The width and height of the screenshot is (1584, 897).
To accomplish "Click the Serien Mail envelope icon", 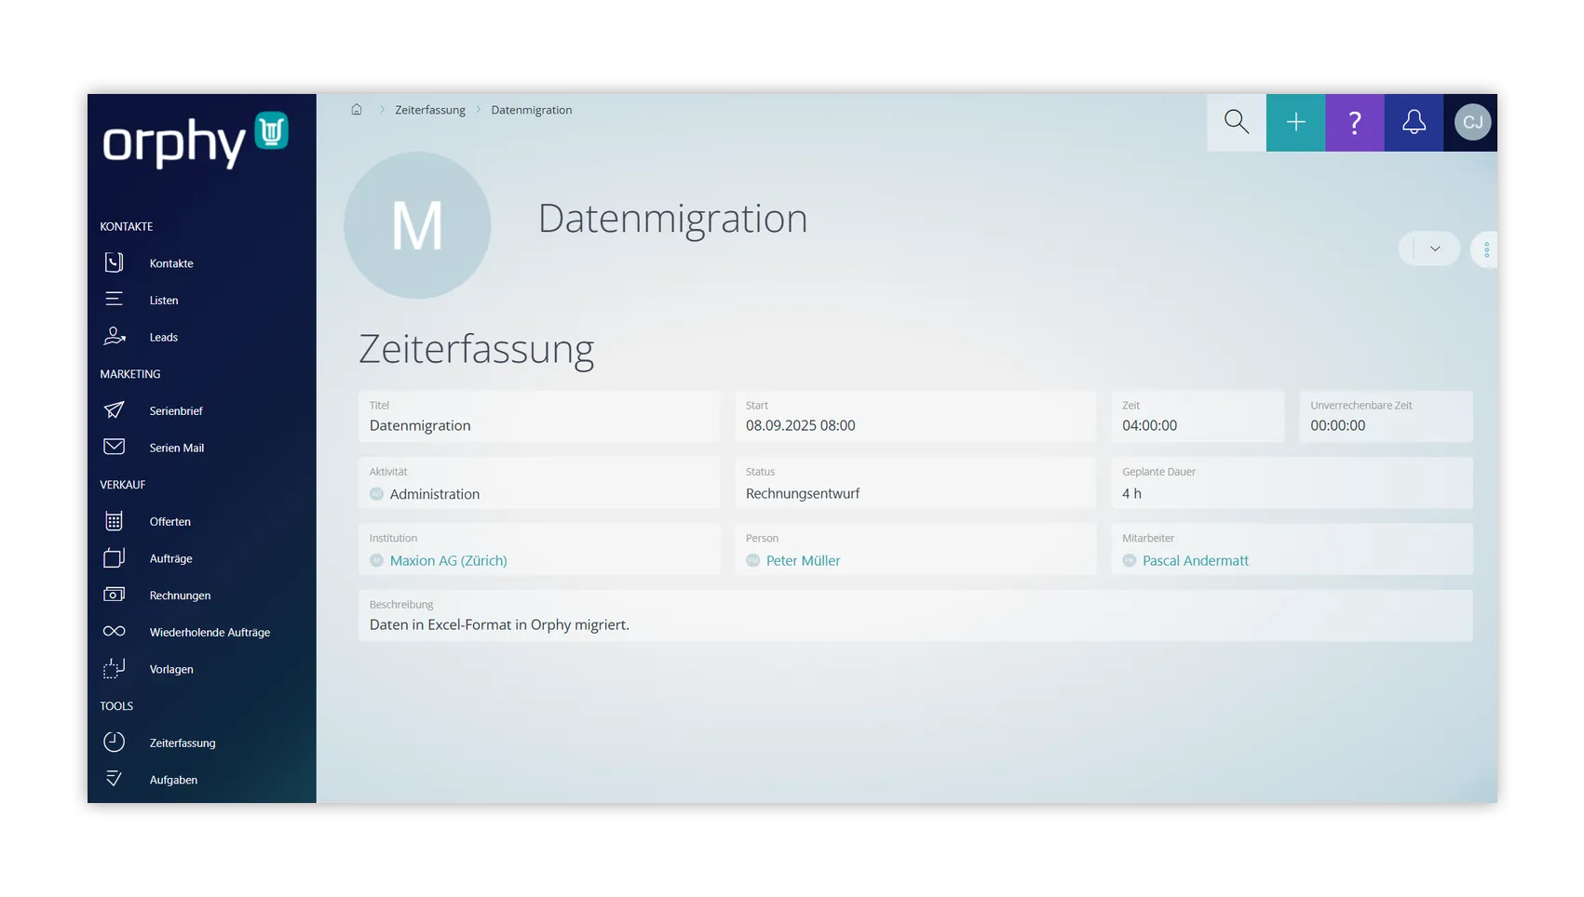I will pyautogui.click(x=114, y=448).
